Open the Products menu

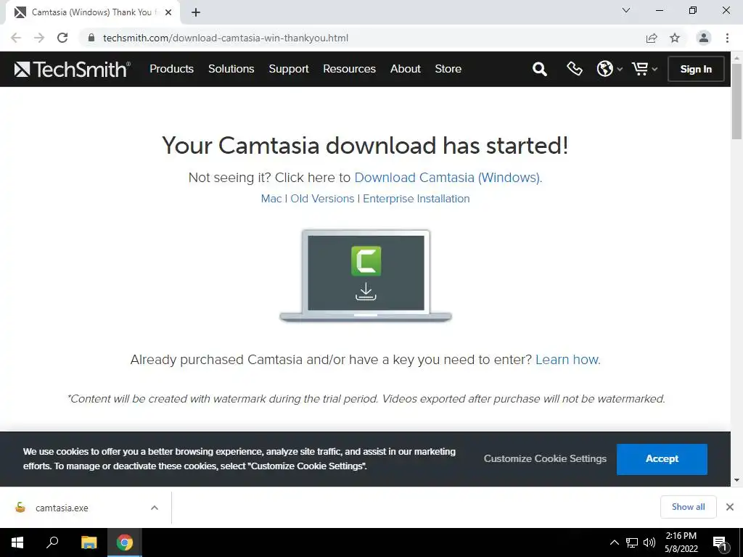click(x=171, y=69)
